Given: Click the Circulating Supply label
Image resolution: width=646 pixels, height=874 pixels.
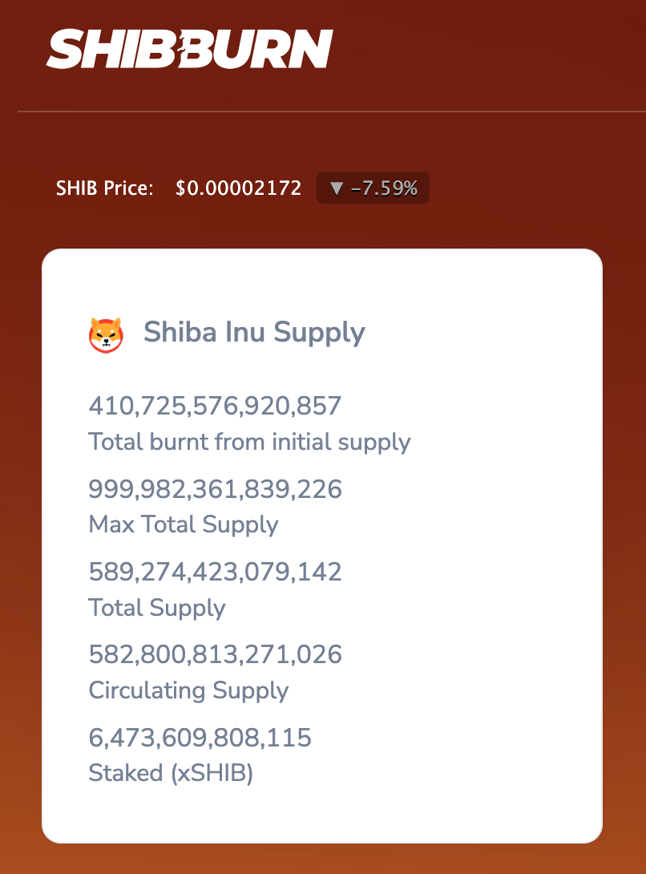Looking at the screenshot, I should tap(188, 690).
